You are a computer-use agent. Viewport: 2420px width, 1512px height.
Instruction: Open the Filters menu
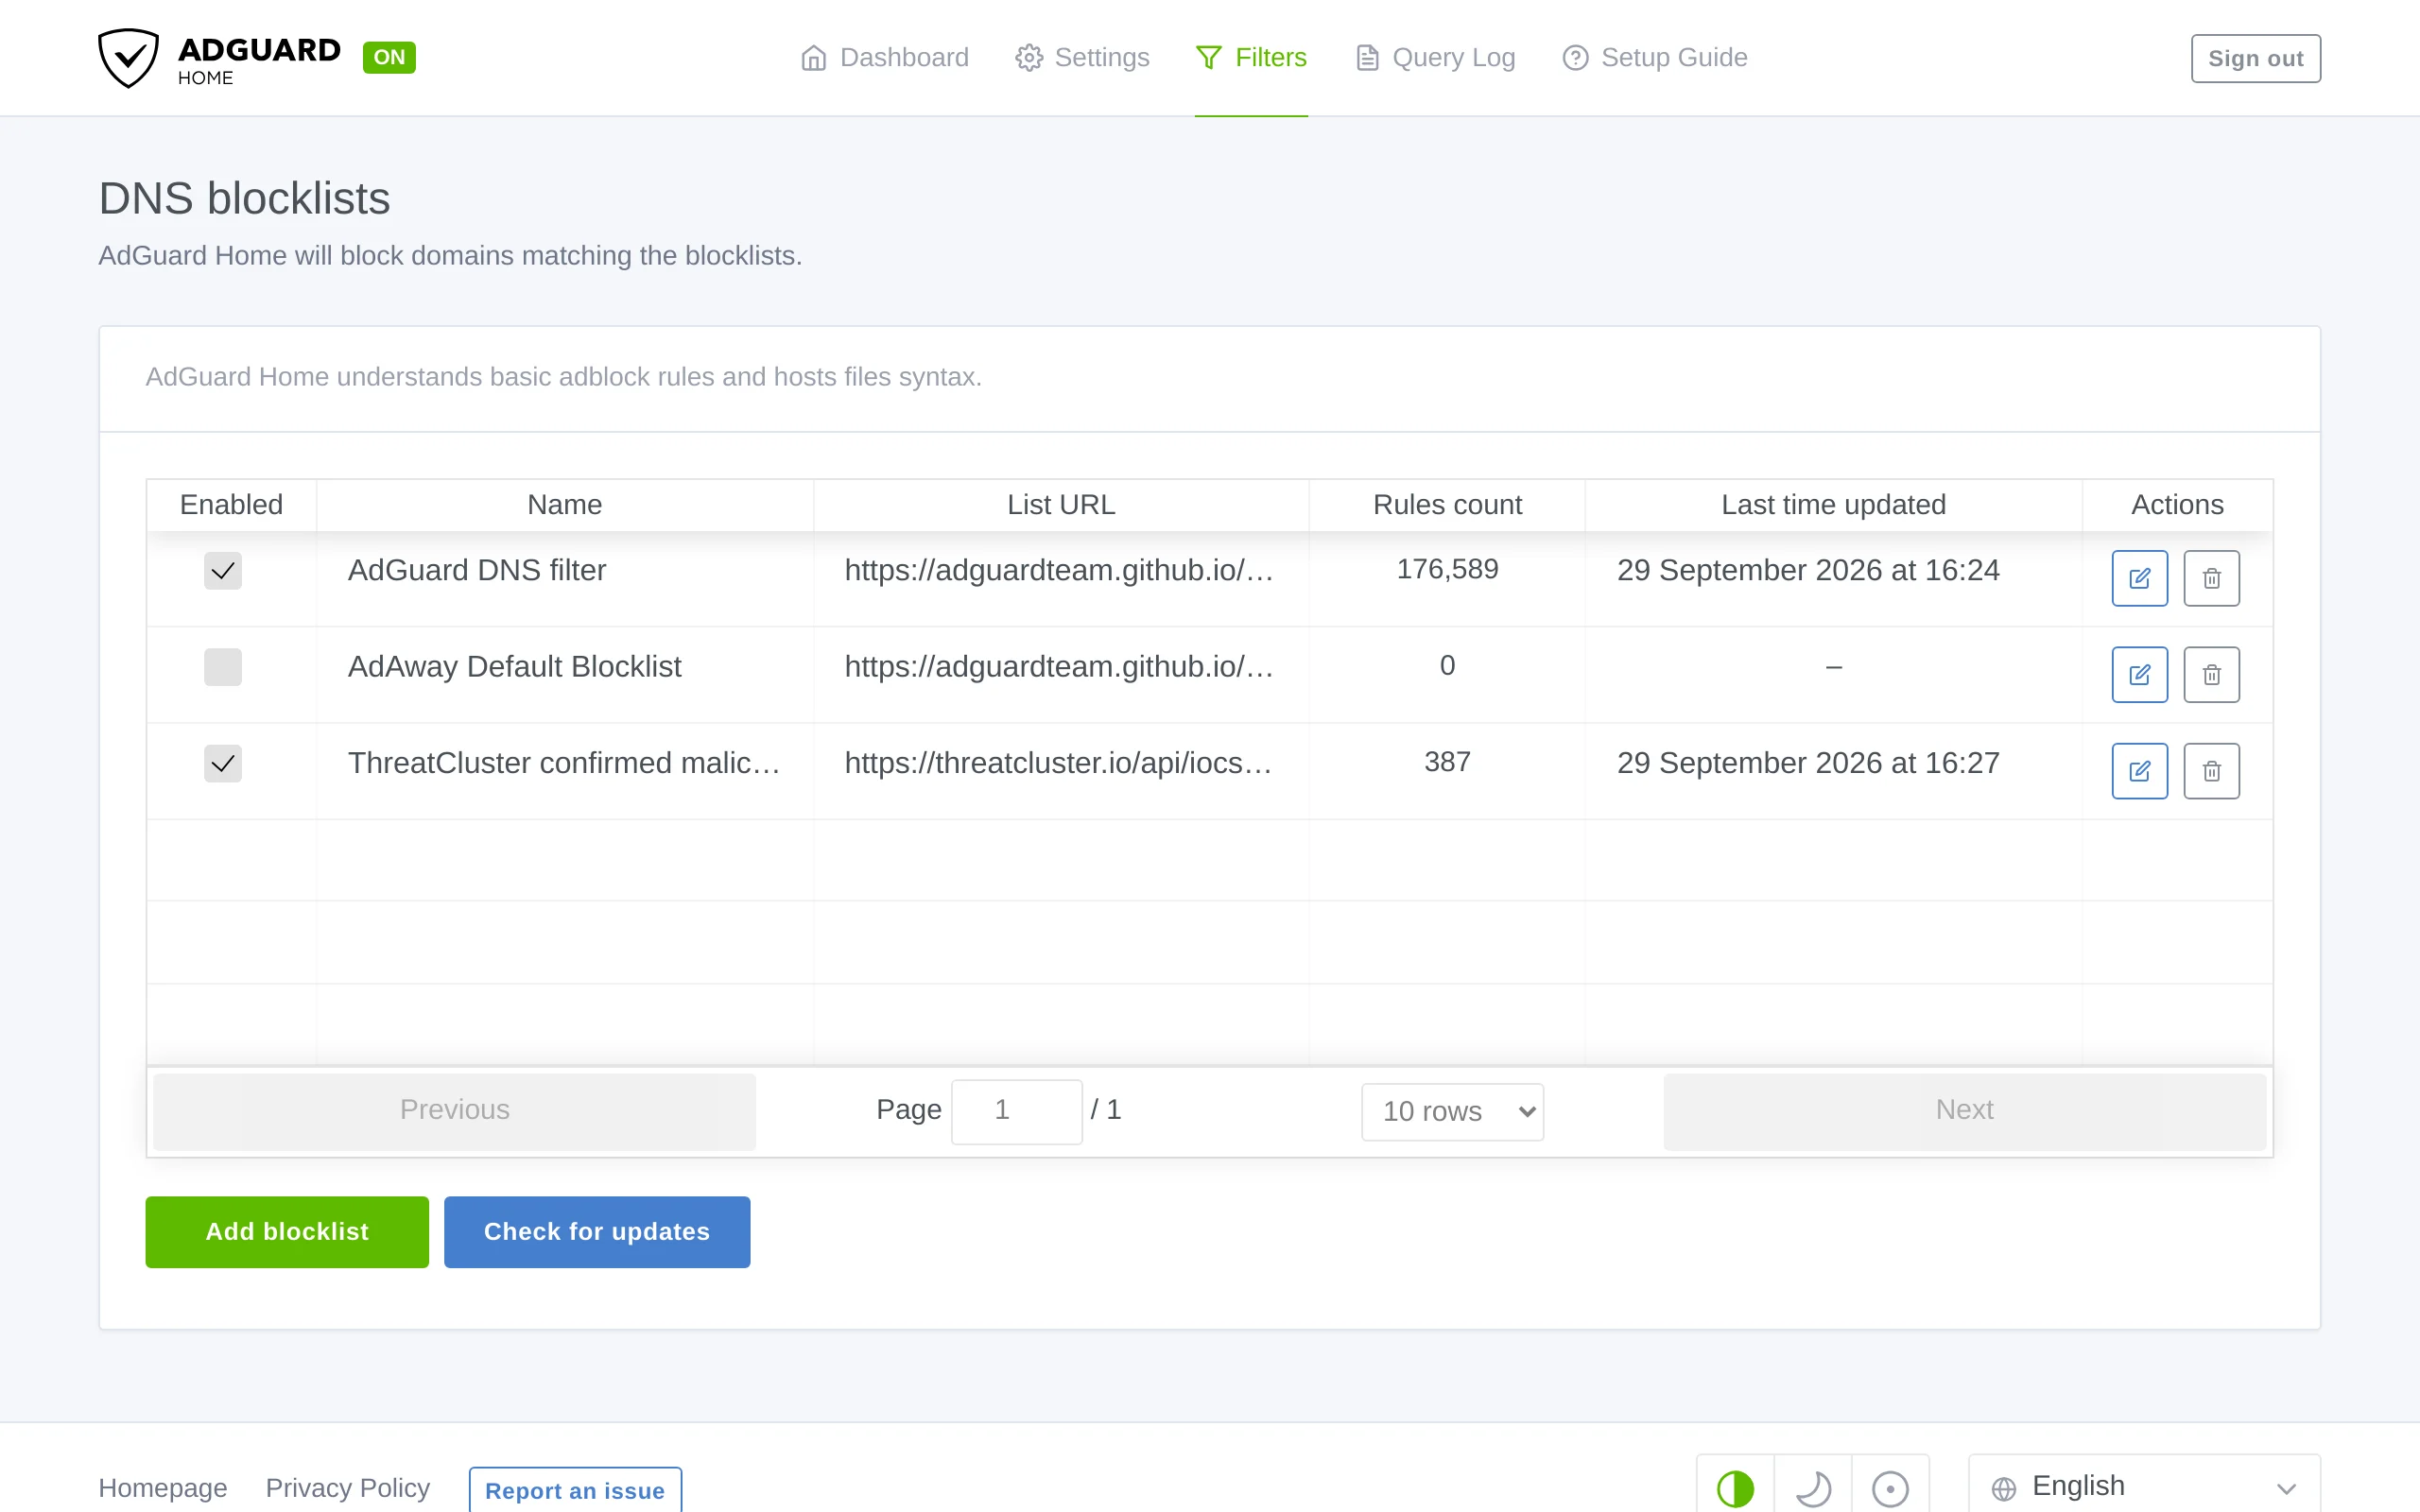pyautogui.click(x=1251, y=58)
